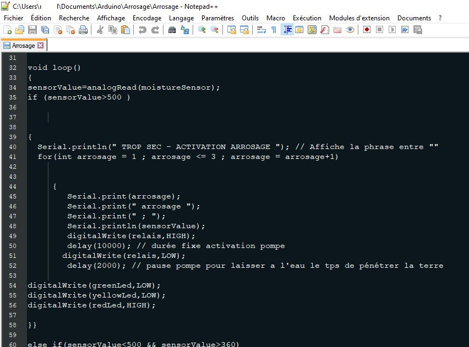Click line number 32 in margin

(13, 68)
